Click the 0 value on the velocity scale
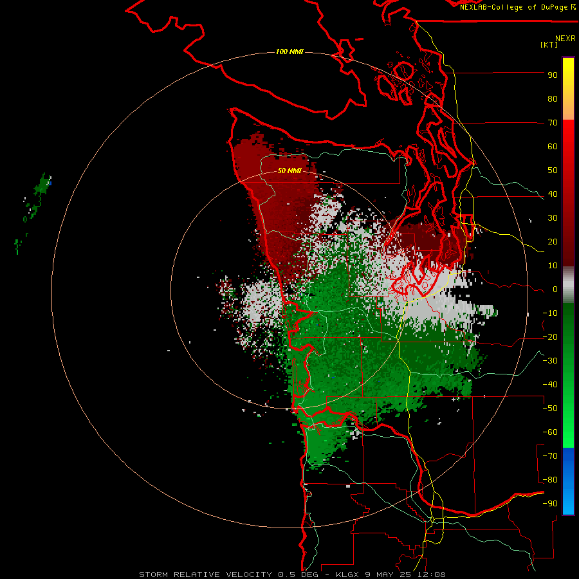 (x=555, y=289)
